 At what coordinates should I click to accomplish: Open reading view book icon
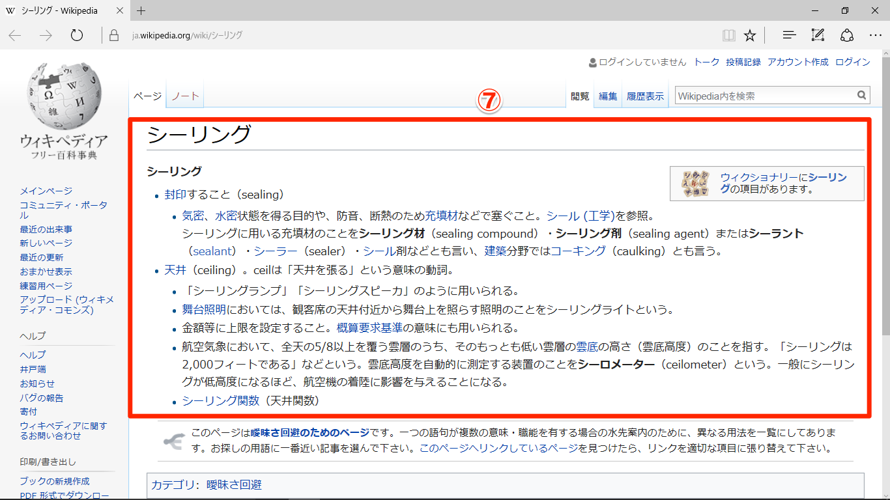click(728, 35)
